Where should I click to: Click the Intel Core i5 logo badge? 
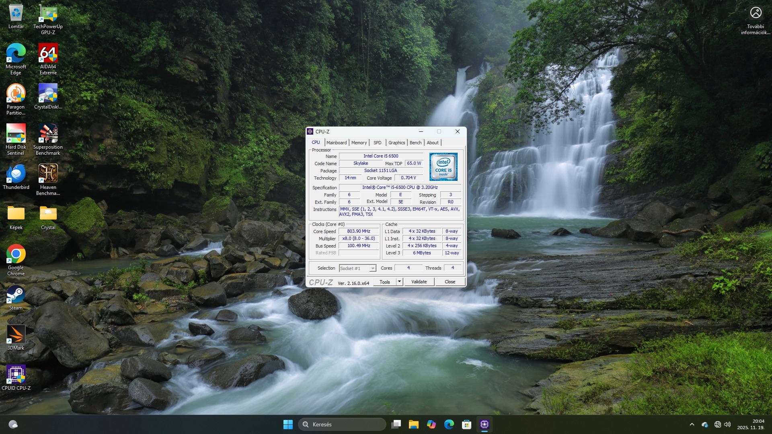coord(443,167)
